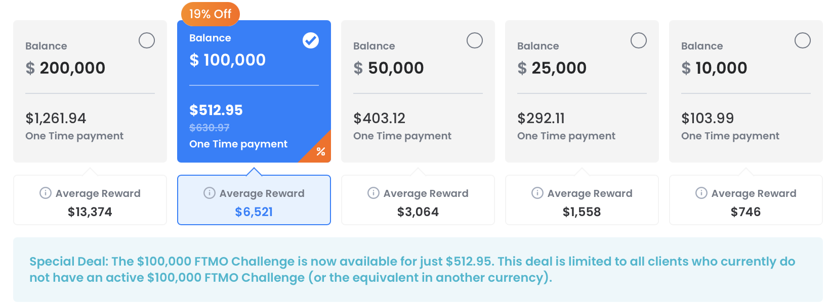Viewport: 830px width, 308px height.
Task: Click info icon beside $13,374 Average Reward
Action: click(46, 193)
